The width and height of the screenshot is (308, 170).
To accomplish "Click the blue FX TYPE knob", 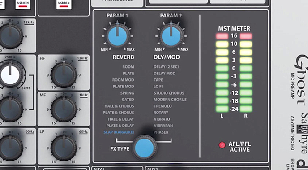I will coord(144,148).
